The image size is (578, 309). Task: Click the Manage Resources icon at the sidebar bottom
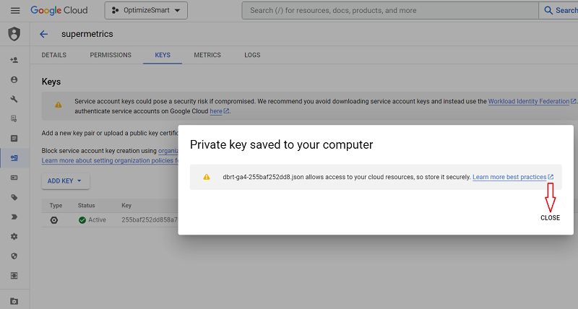(14, 301)
